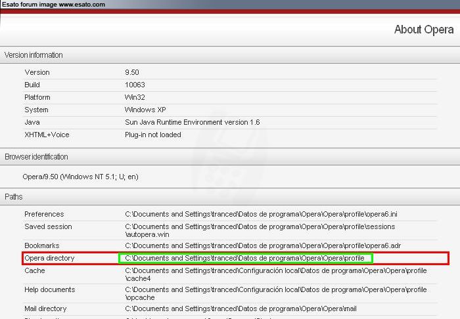Click the Cache row label
This screenshot has width=460, height=319.
(35, 270)
